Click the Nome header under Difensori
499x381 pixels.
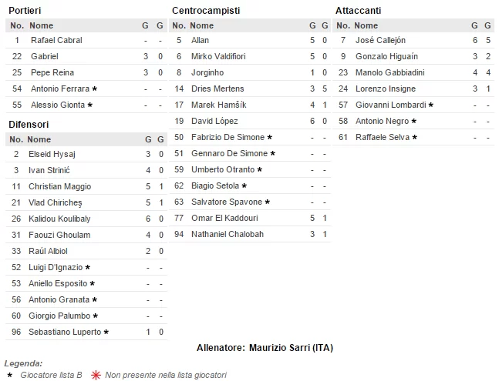coord(39,139)
